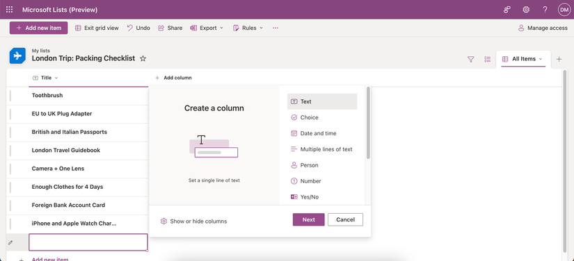
Task: Click Show or hide columns link
Action: 193,221
